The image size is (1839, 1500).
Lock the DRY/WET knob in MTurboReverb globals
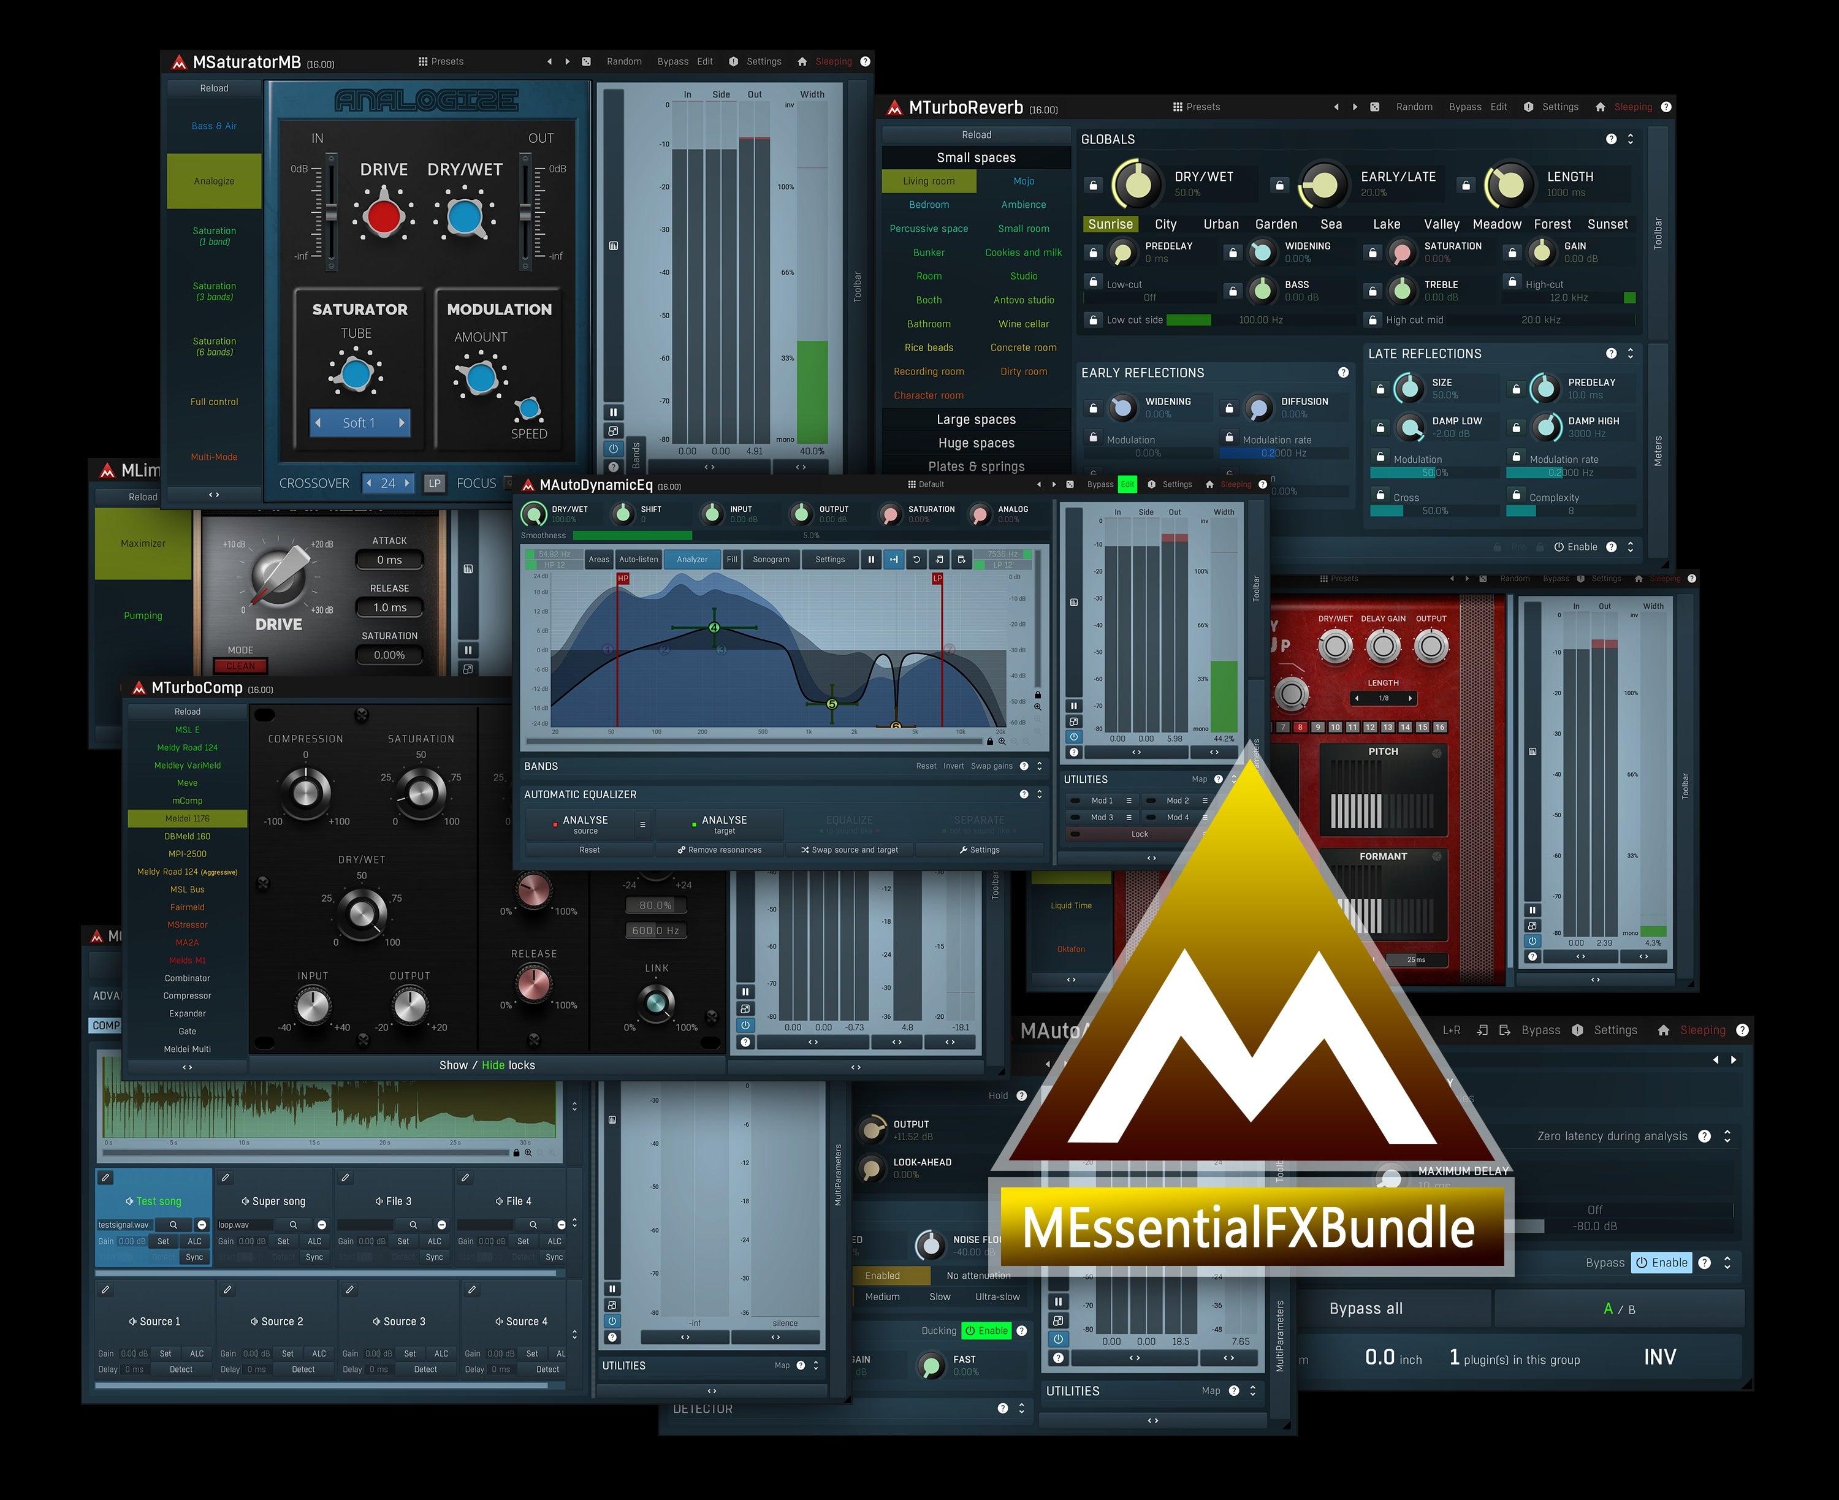click(x=1092, y=185)
